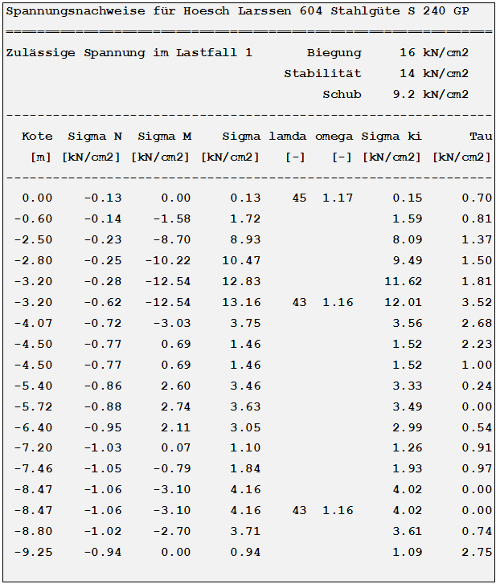
Task: Click Sigma ki value 9.49
Action: click(407, 260)
